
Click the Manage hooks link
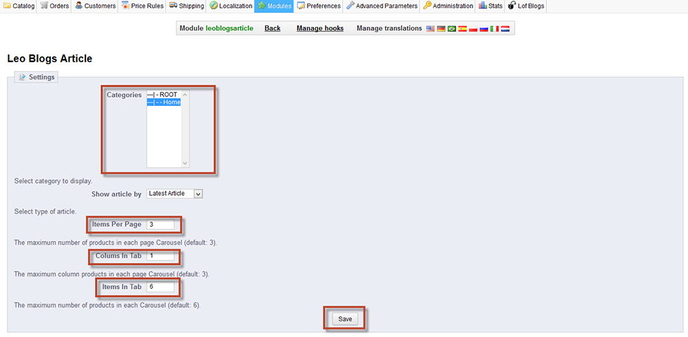pos(320,28)
